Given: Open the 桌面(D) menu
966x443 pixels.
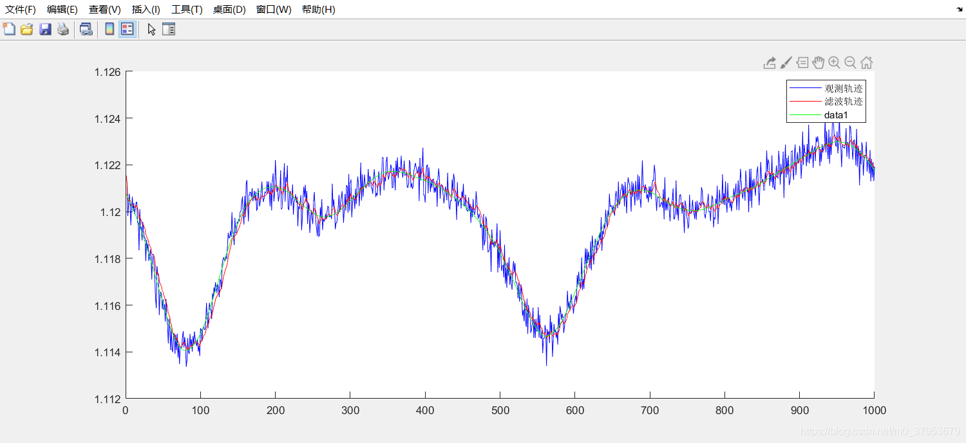Looking at the screenshot, I should [x=229, y=10].
